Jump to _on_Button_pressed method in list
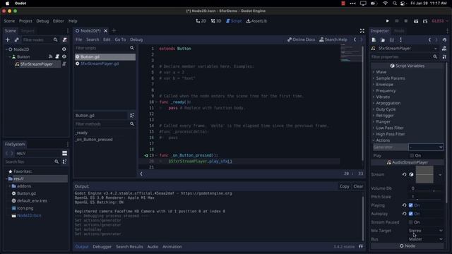The image size is (452, 254). [94, 140]
